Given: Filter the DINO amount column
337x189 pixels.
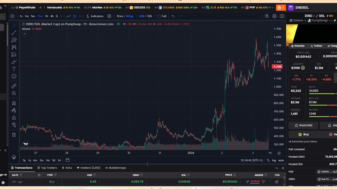Looking at the screenshot, I should pos(141,175).
